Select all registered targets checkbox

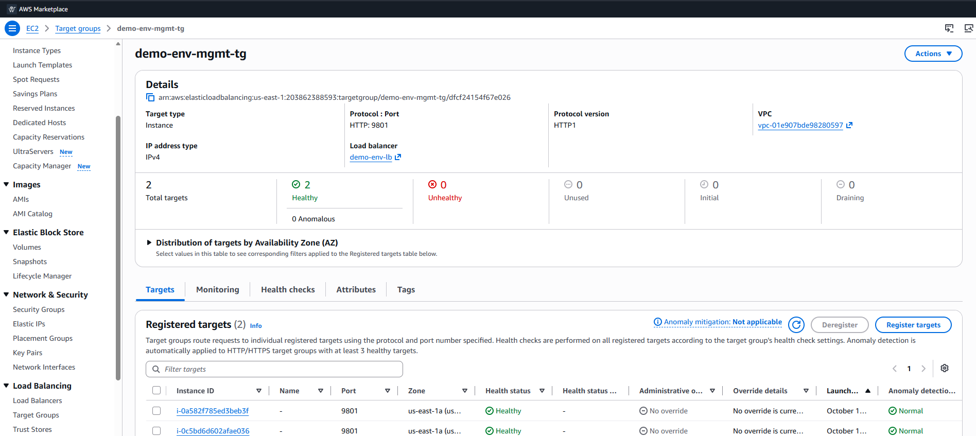tap(156, 390)
